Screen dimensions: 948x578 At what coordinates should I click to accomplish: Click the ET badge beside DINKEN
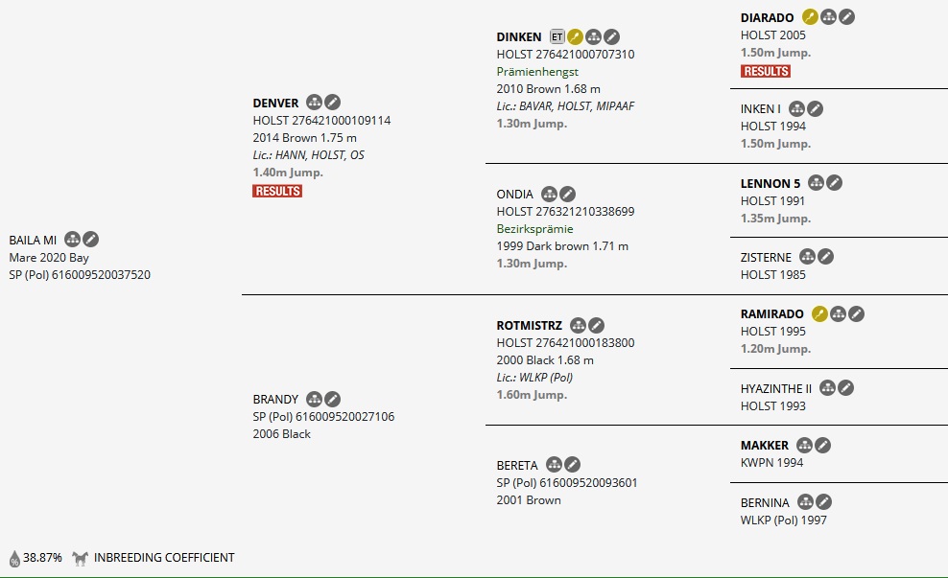coord(557,36)
